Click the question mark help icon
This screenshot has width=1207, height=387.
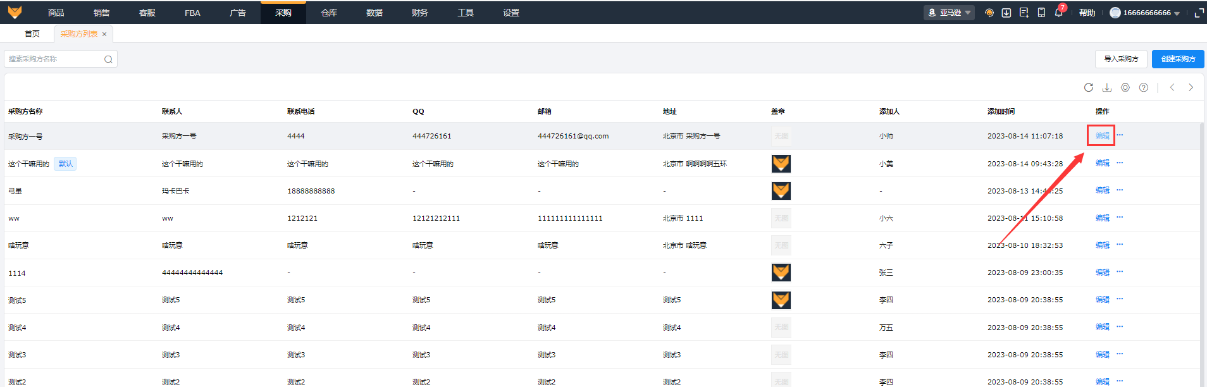click(x=1144, y=87)
